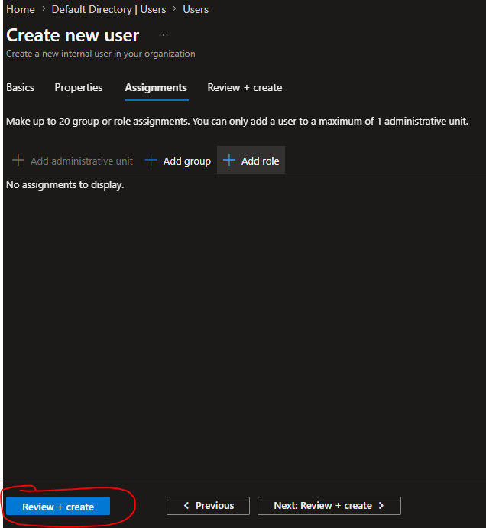This screenshot has height=528, width=486.
Task: Open Default Directory | Users breadcrumb
Action: pos(109,9)
